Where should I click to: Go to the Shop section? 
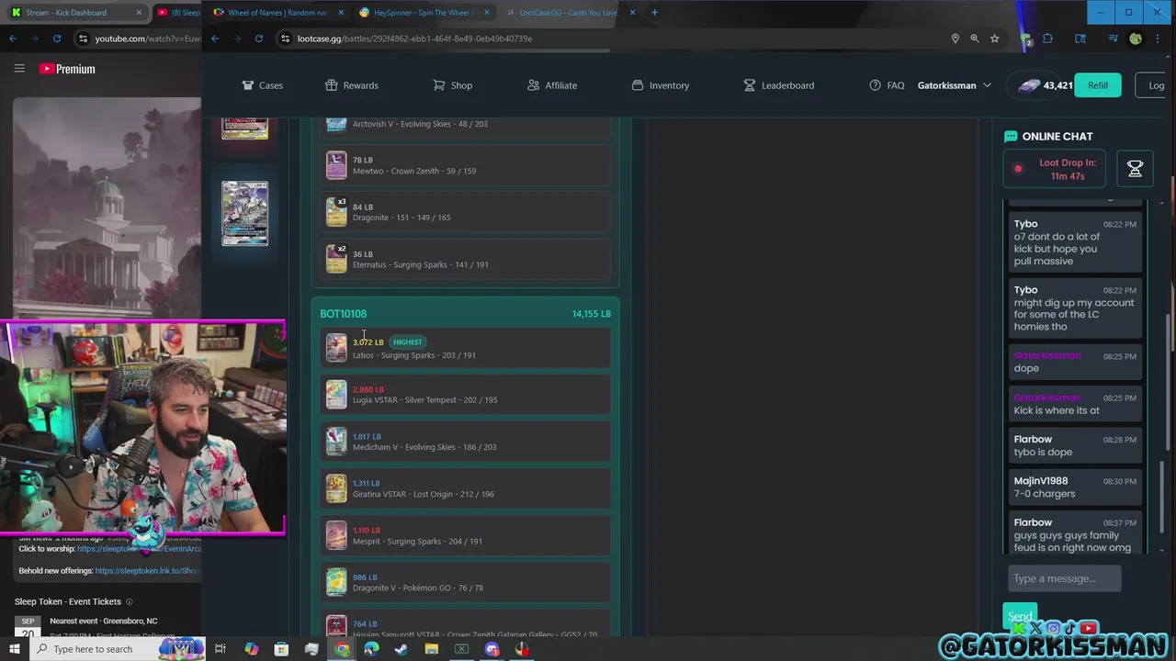452,85
